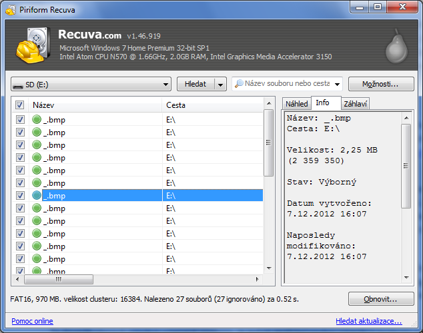The height and width of the screenshot is (333, 423).
Task: Open the Pomoc online link
Action: pyautogui.click(x=32, y=321)
